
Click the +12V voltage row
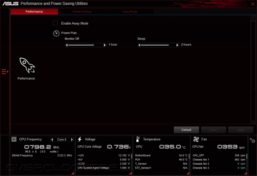click(104, 155)
